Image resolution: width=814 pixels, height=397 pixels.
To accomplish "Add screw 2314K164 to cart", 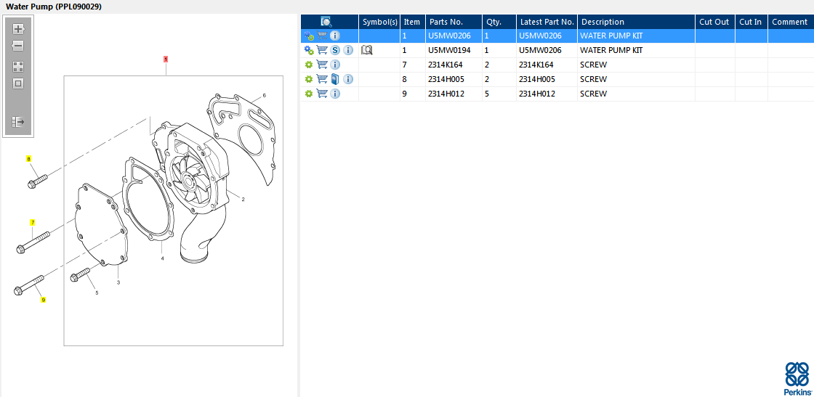I will pyautogui.click(x=322, y=65).
